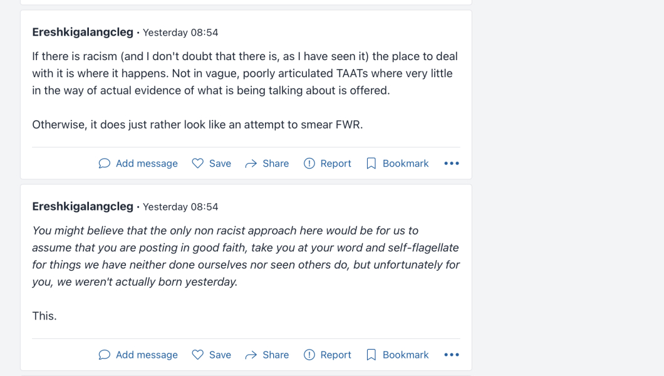Open the three-dot more menu in first post
The image size is (664, 376).
click(452, 164)
